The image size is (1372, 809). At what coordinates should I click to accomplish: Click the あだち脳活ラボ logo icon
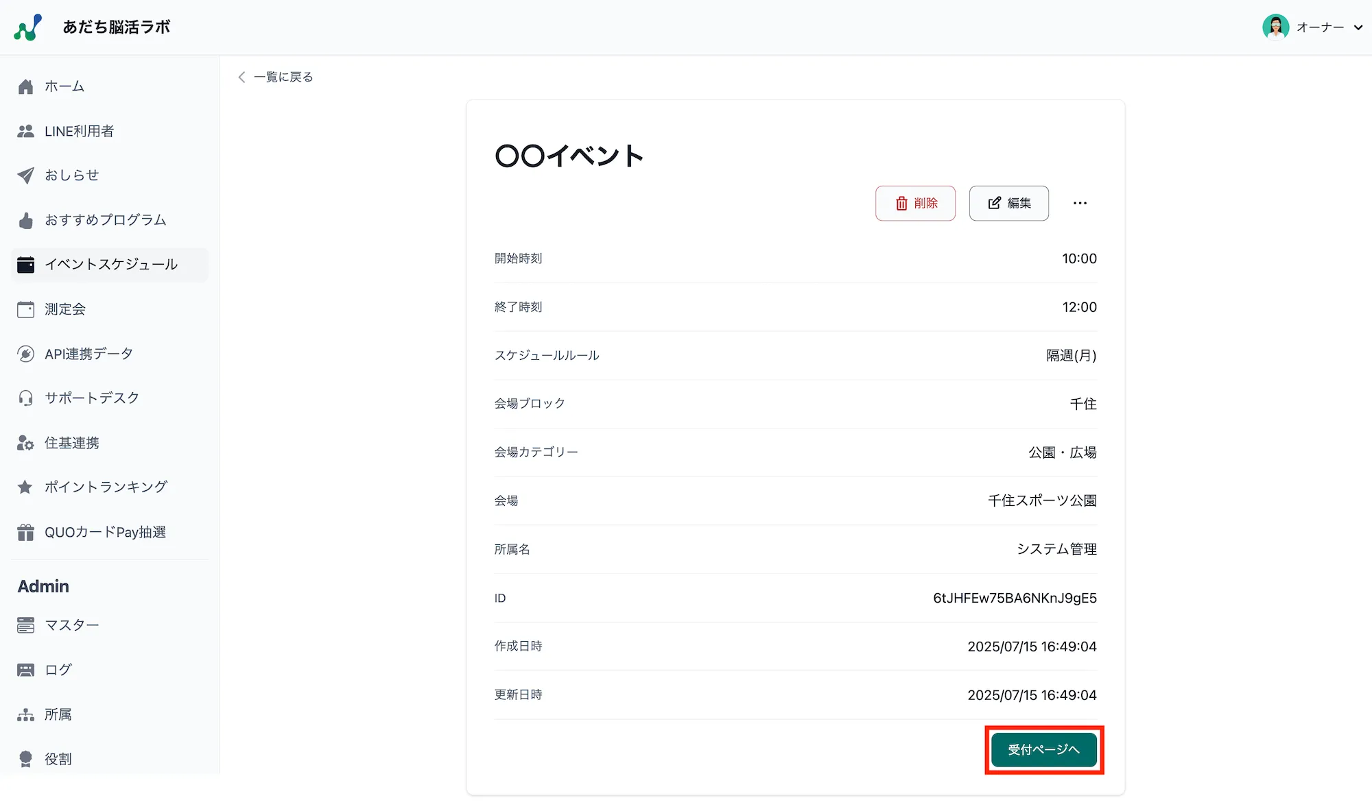[28, 27]
